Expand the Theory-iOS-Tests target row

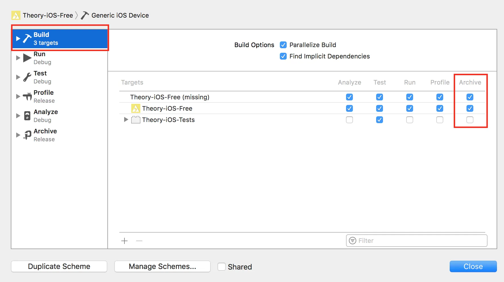pyautogui.click(x=126, y=120)
